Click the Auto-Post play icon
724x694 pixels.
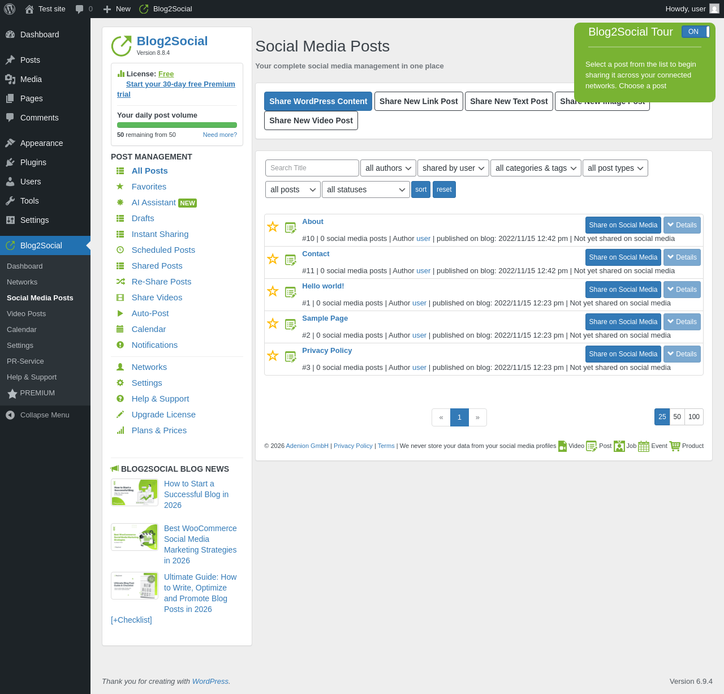(x=120, y=313)
